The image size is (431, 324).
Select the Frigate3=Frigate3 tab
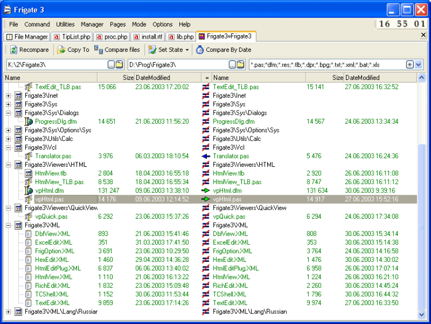226,36
